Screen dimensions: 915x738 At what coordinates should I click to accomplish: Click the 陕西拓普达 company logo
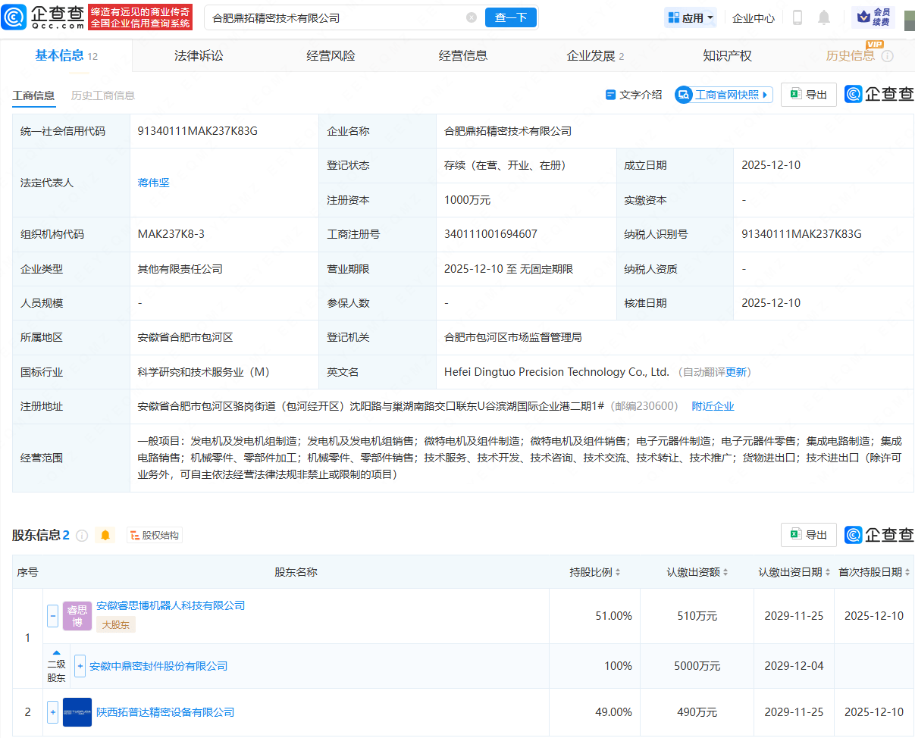(x=77, y=712)
